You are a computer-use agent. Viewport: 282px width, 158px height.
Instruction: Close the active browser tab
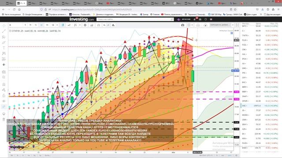(25, 3)
